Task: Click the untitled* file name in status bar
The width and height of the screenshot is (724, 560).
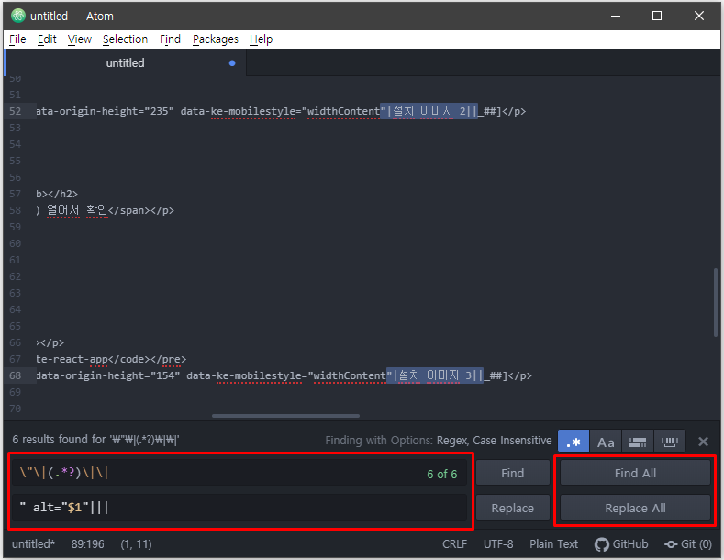Action: pos(33,544)
